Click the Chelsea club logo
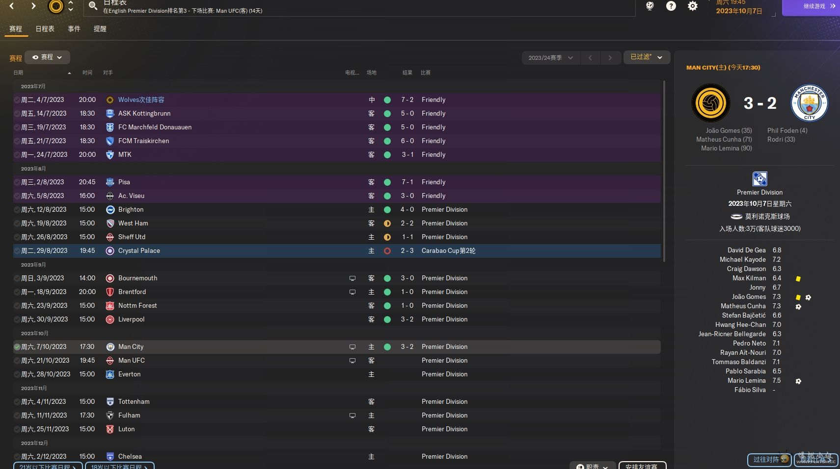The height and width of the screenshot is (469, 840). (110, 456)
